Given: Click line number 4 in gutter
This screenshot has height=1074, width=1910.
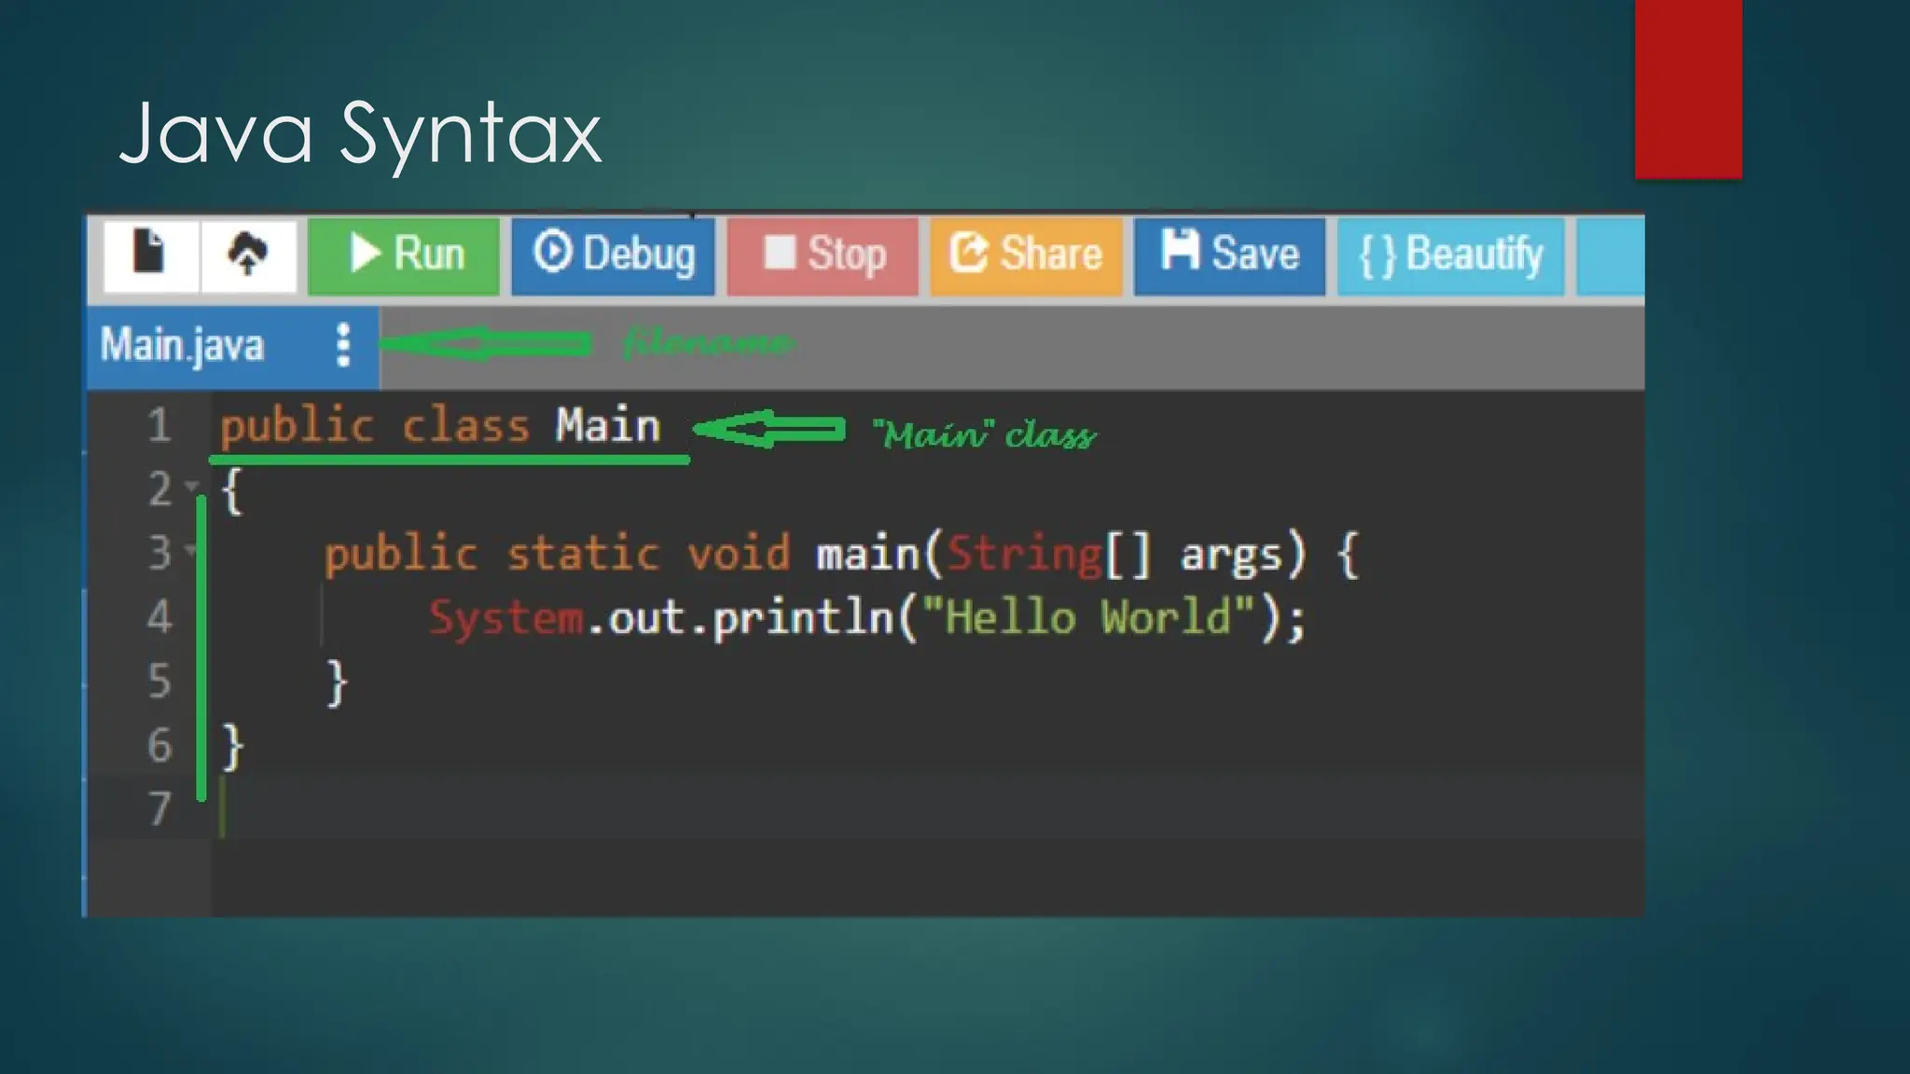Looking at the screenshot, I should pos(159,617).
